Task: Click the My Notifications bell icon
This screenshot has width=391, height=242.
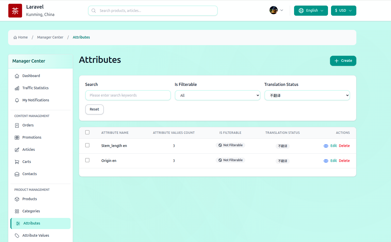Action: (17, 100)
